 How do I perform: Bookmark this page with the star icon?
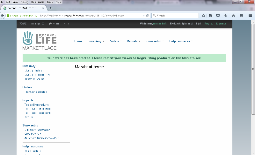click(203, 16)
